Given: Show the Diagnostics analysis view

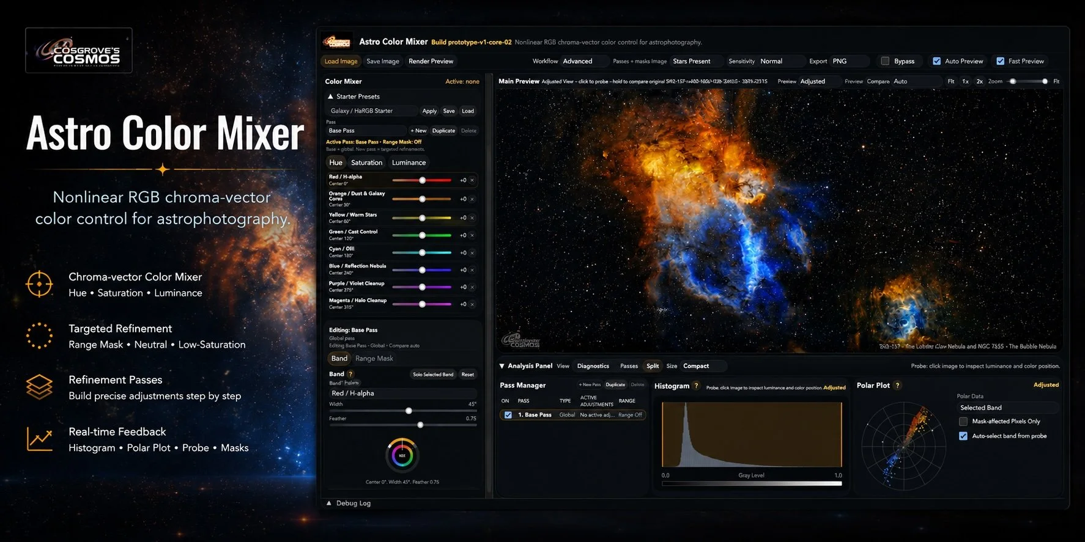Looking at the screenshot, I should pyautogui.click(x=593, y=366).
